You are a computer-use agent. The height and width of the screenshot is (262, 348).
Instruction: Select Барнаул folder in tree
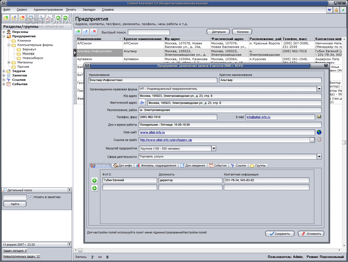(29, 49)
